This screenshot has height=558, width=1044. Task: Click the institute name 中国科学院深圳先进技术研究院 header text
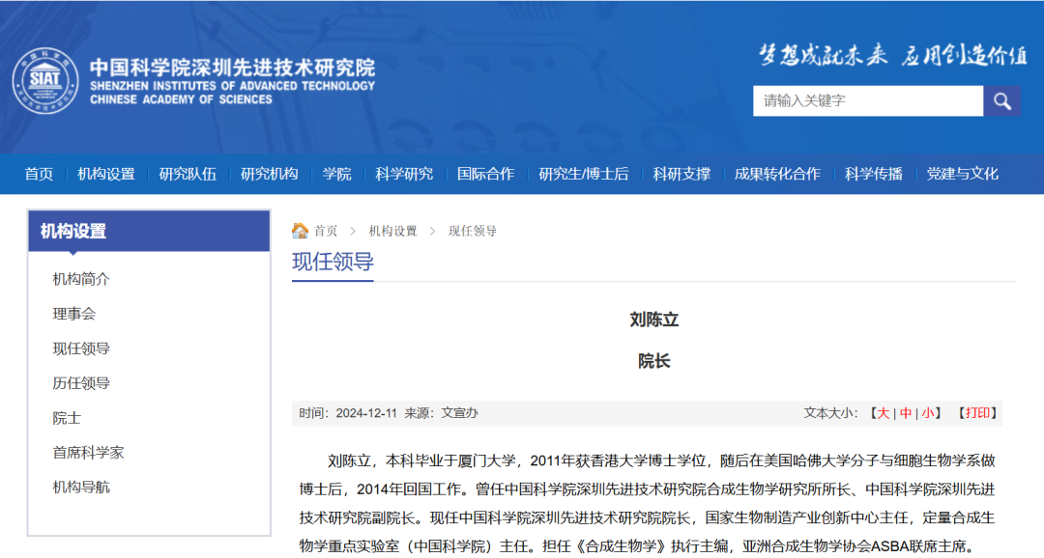232,68
